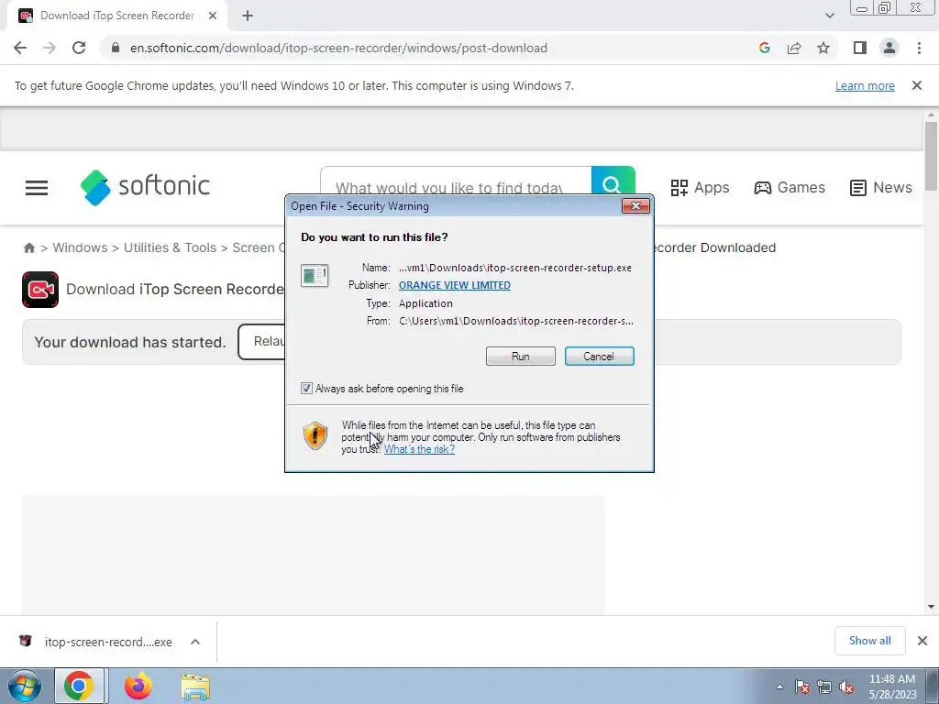939x704 pixels.
Task: Launch Firefox from the taskbar
Action: click(x=138, y=686)
